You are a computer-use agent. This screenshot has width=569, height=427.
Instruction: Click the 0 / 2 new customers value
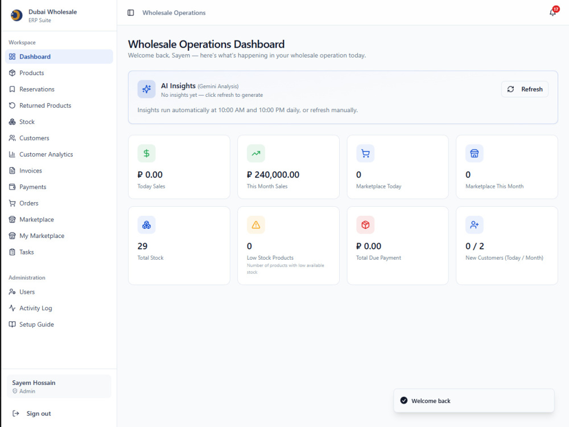[x=475, y=246]
